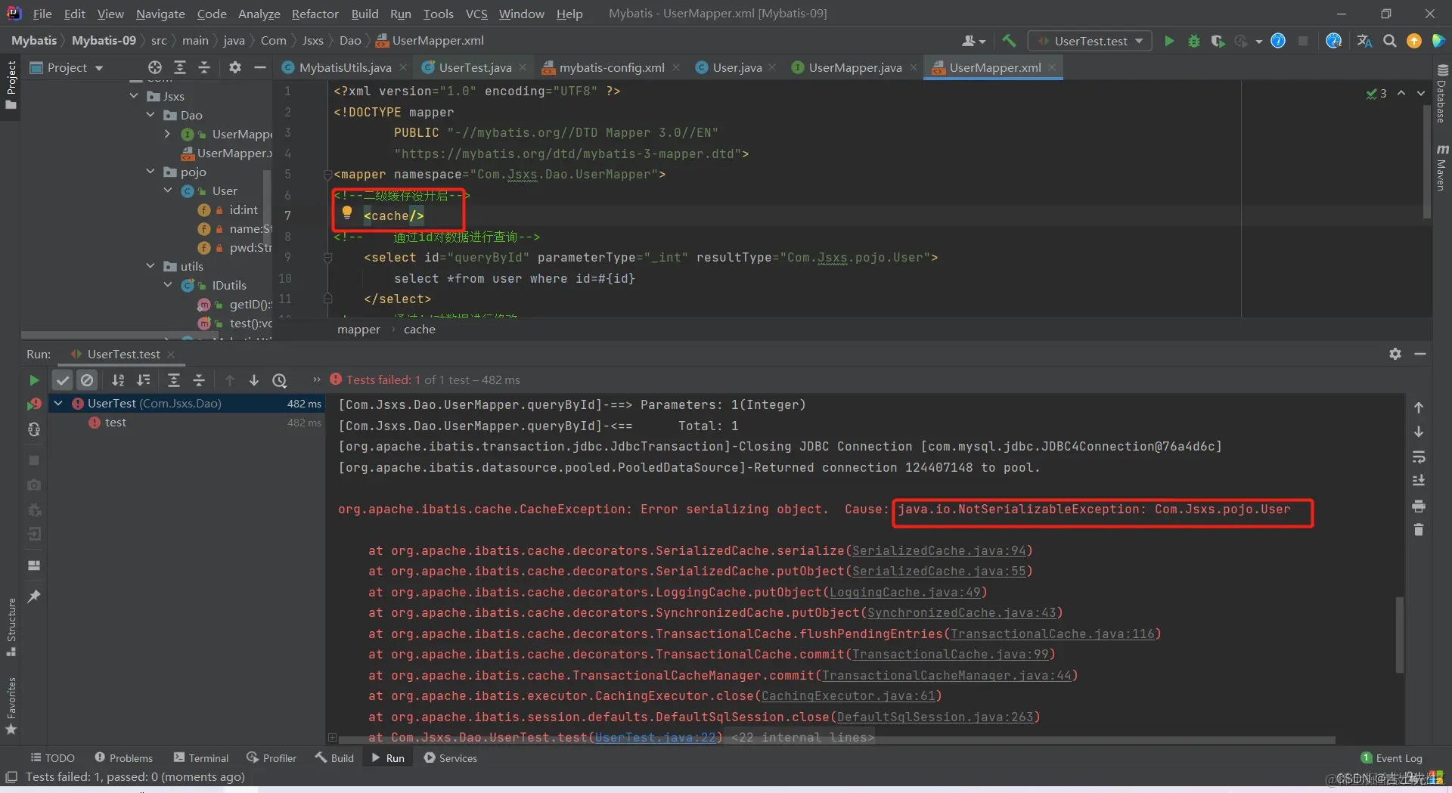The image size is (1452, 793).
Task: Switch to UserMapper.java tab
Action: pyautogui.click(x=855, y=67)
